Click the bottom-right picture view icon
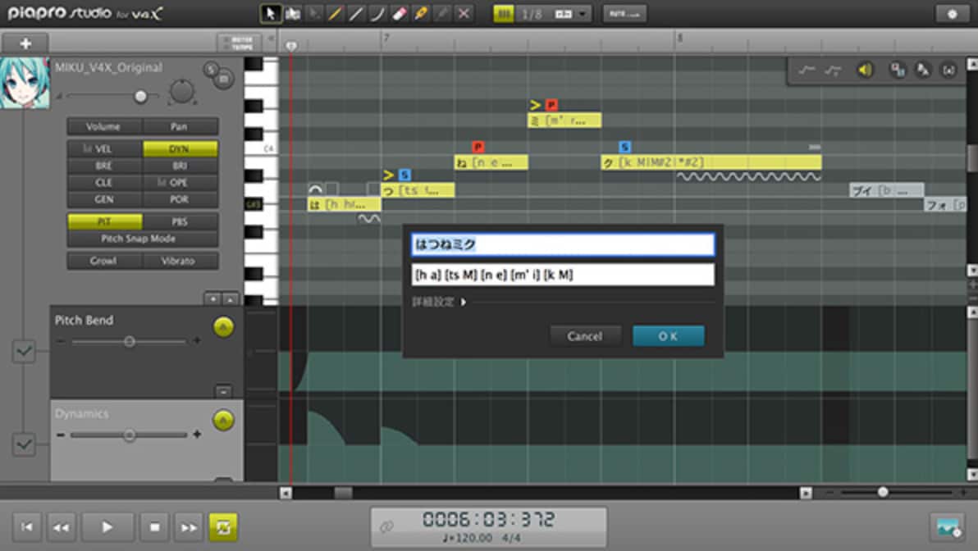Image resolution: width=978 pixels, height=551 pixels. tap(948, 527)
